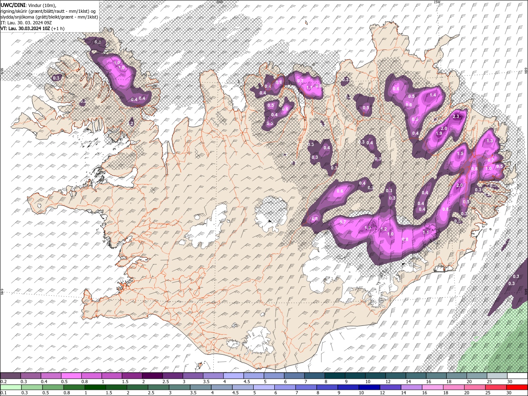Click the '0.1' label under the lower legend row

[3, 393]
